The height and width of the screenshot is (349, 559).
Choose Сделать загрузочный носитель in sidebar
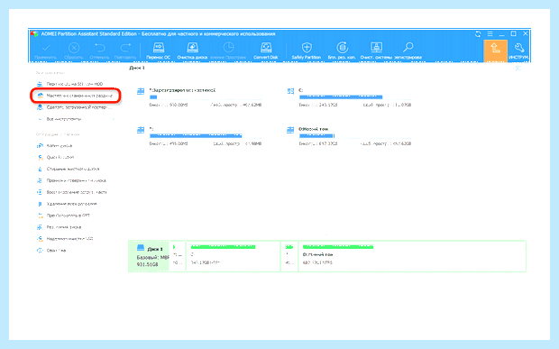click(x=75, y=107)
